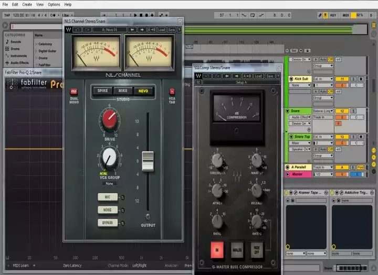Open the Options menu

coord(54,4)
